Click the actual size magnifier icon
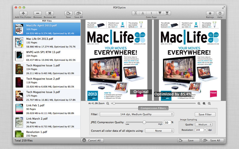Viewport: 239px width, 149px height. pos(209,103)
